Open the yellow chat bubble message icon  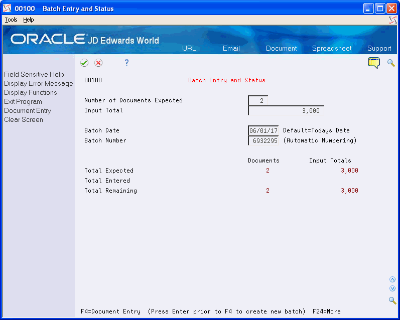coord(374,63)
